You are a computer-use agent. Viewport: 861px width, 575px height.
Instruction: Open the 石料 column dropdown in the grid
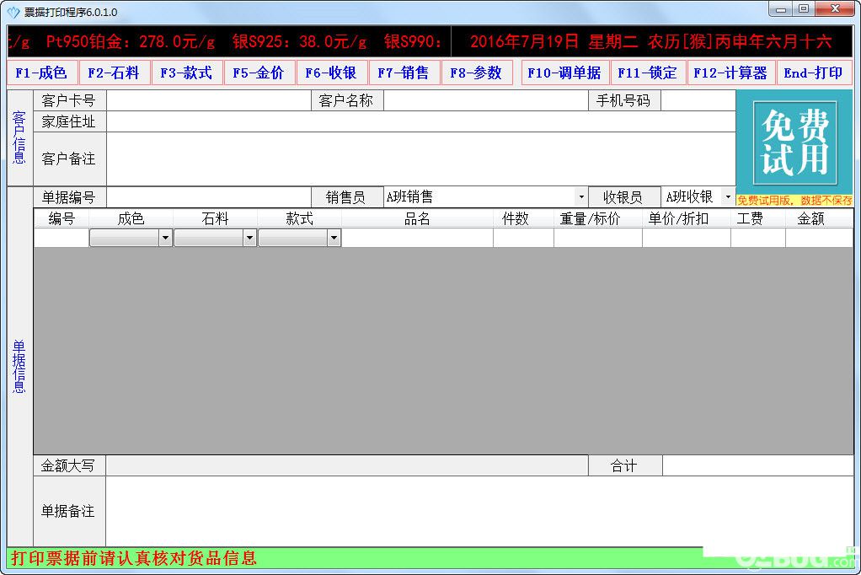point(250,238)
